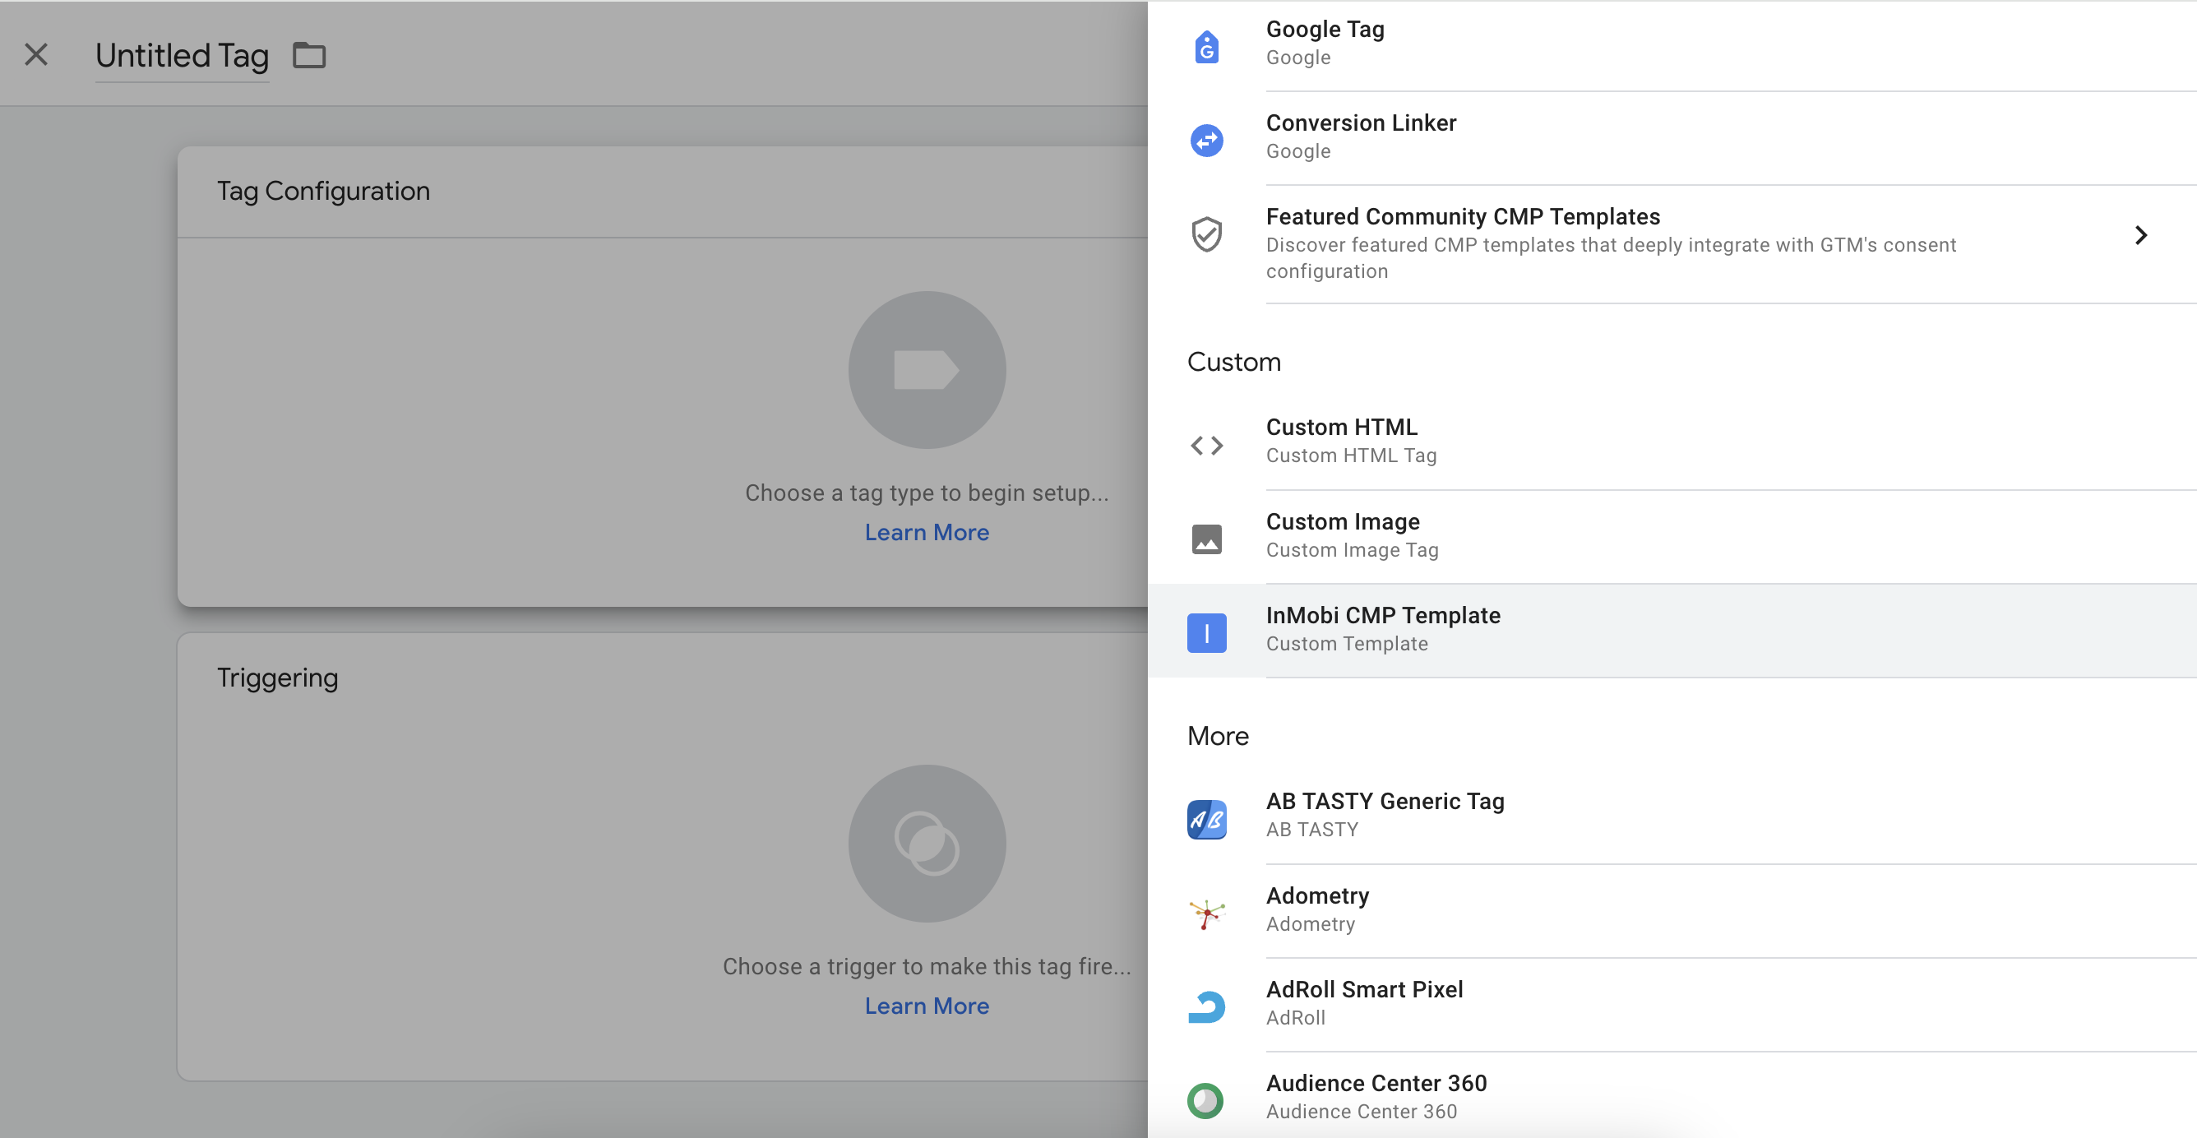
Task: Click the InMobi CMP Template icon
Action: click(1206, 633)
